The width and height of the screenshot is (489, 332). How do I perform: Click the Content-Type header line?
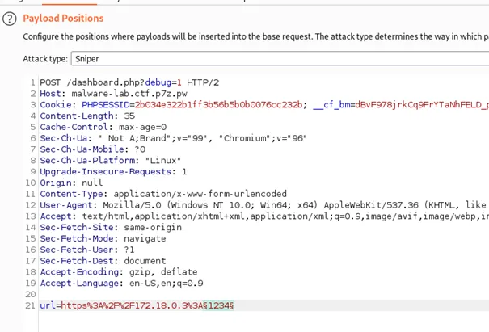(x=163, y=194)
